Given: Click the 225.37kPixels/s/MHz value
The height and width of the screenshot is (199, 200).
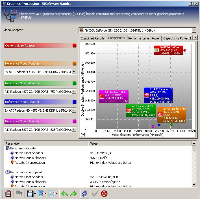Looking at the screenshot, I should point(104,177).
